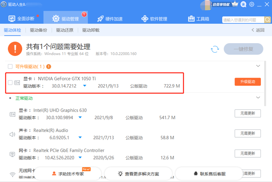Click the Intel(R) UHD Graphics 630 name
The width and height of the screenshot is (272, 182).
[x=60, y=111]
